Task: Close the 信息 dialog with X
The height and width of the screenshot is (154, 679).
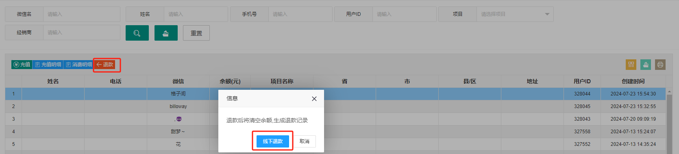Action: coord(314,99)
